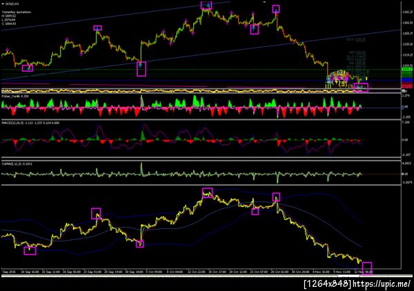Select the OsMA(5,12,3) indicator label
Image resolution: width=414 pixels, height=291 pixels.
(17, 164)
